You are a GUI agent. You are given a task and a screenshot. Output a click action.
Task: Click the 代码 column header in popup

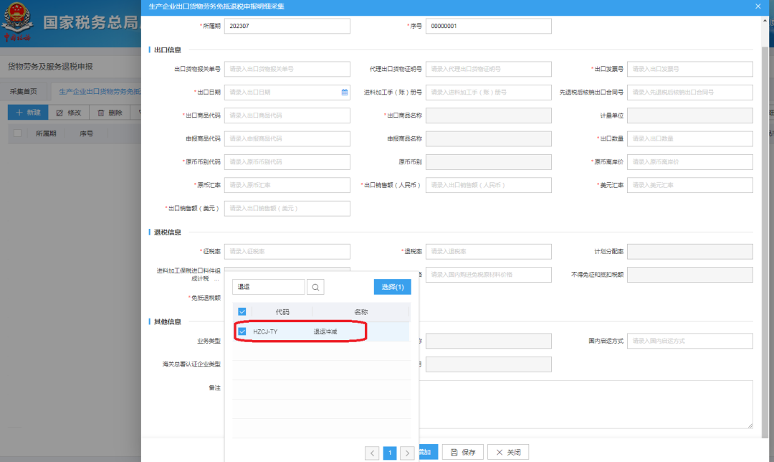(x=282, y=312)
